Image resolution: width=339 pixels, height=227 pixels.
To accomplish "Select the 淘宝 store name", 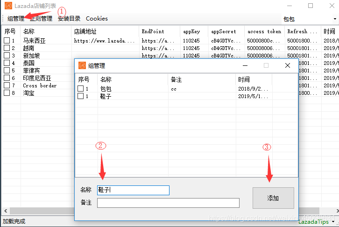I will pyautogui.click(x=28, y=93).
